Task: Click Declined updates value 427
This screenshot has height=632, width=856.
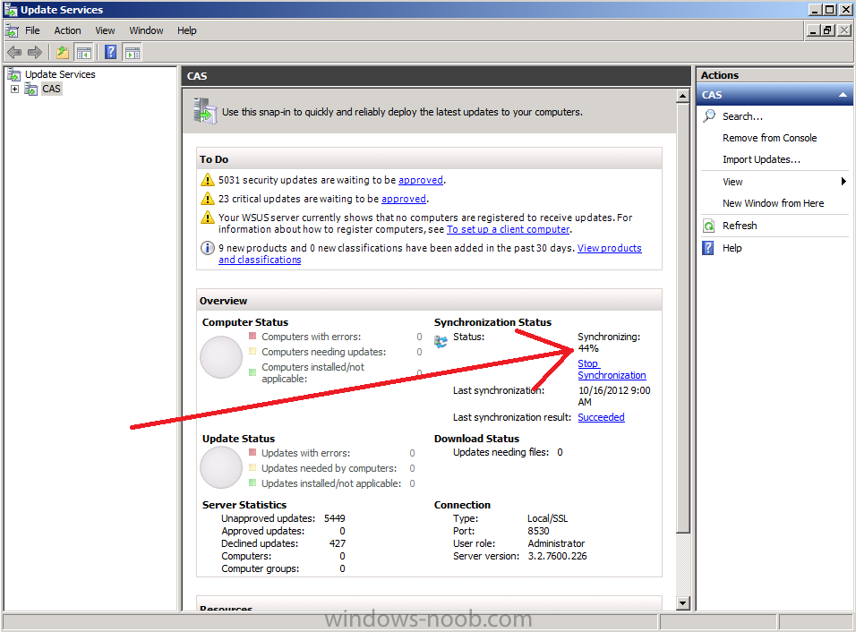Action: pyautogui.click(x=338, y=543)
